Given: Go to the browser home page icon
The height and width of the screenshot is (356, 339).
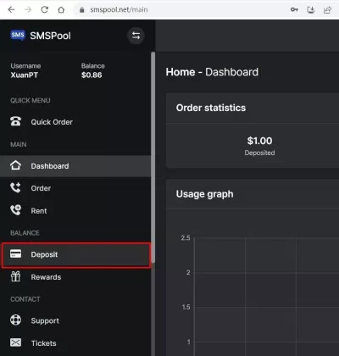Looking at the screenshot, I should click(61, 10).
